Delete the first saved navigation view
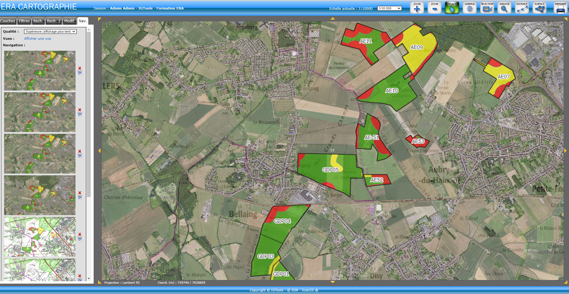This screenshot has width=569, height=294. [x=80, y=68]
